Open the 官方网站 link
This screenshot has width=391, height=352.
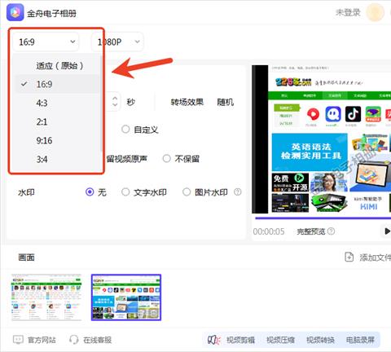[x=42, y=340]
